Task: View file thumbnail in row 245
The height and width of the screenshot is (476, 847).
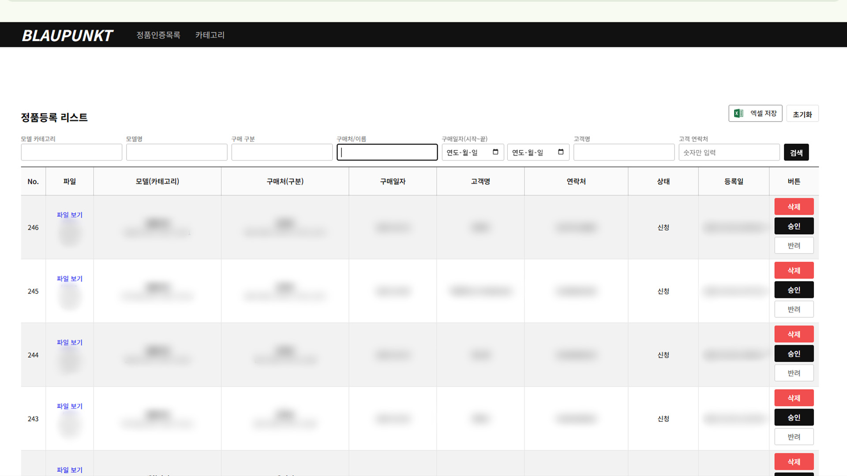Action: [70, 297]
